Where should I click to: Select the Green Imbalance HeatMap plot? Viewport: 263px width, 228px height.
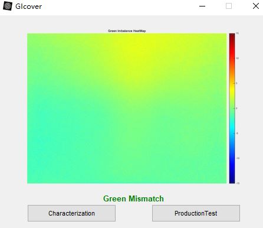(127, 108)
